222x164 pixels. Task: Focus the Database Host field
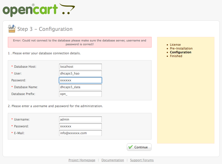(x=80, y=66)
